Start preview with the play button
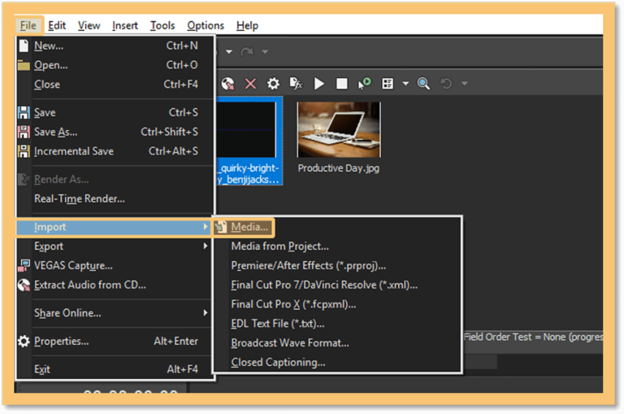Image resolution: width=624 pixels, height=414 pixels. (x=318, y=84)
